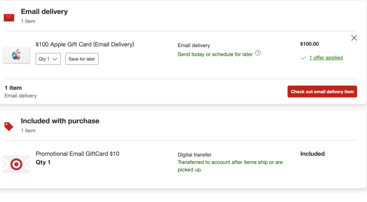Click the Digital transfer label

click(x=195, y=155)
